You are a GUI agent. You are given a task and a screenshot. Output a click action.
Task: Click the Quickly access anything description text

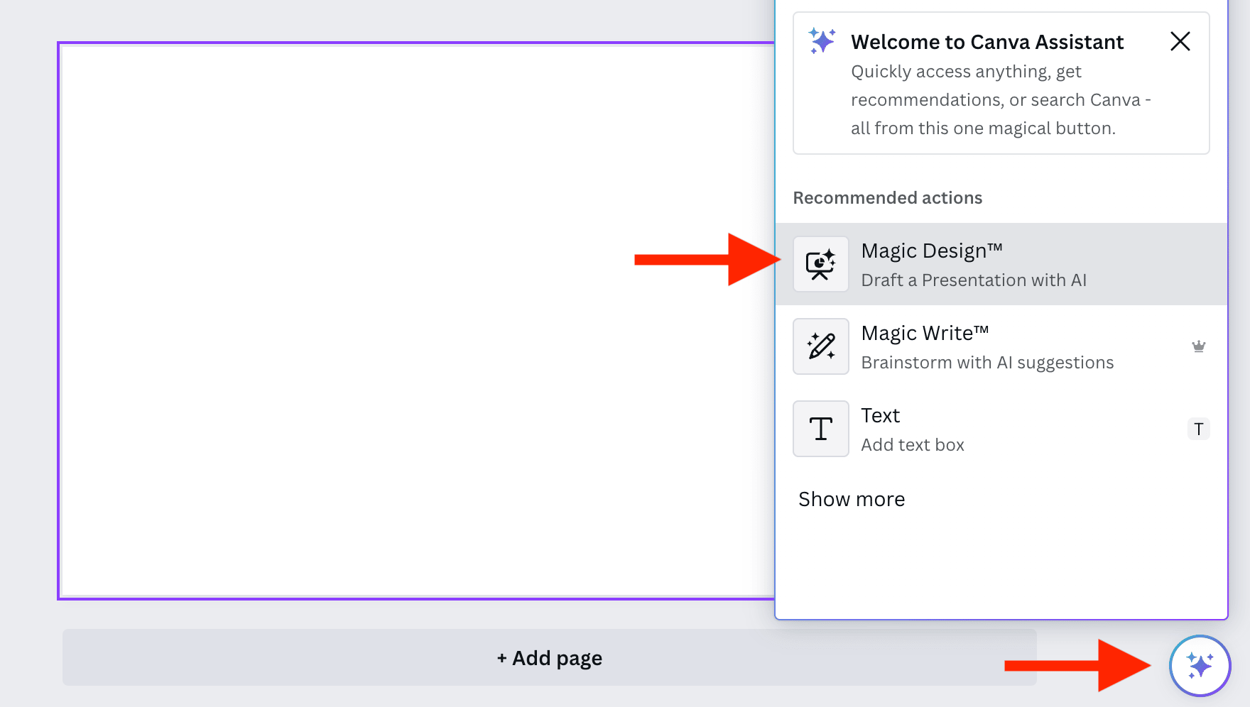tap(1001, 100)
